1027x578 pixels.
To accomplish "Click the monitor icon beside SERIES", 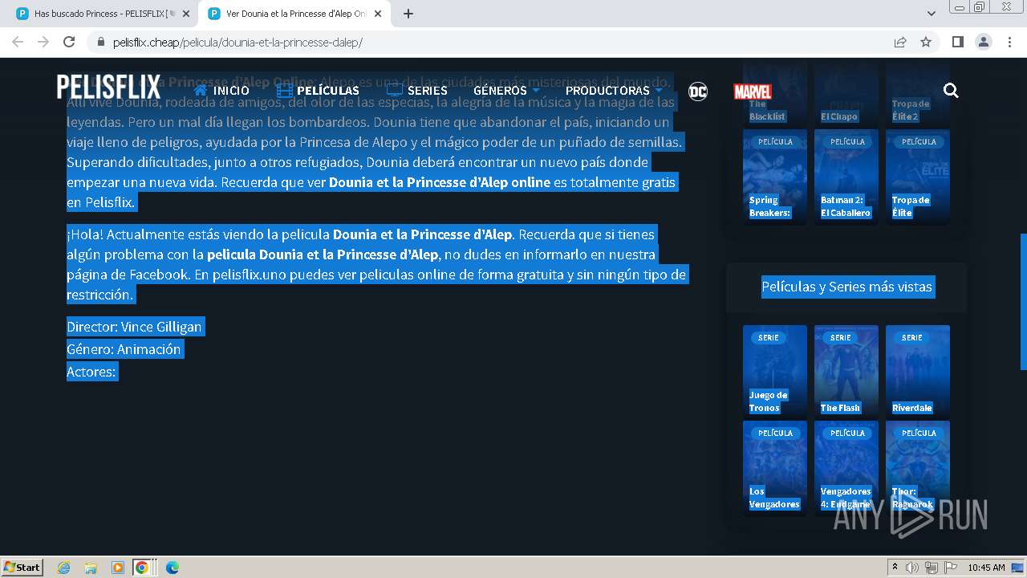I will 395,90.
